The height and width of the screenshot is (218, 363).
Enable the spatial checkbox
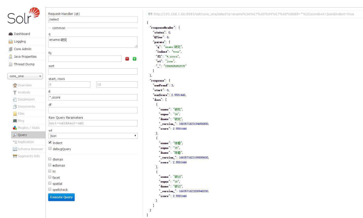[x=50, y=183]
